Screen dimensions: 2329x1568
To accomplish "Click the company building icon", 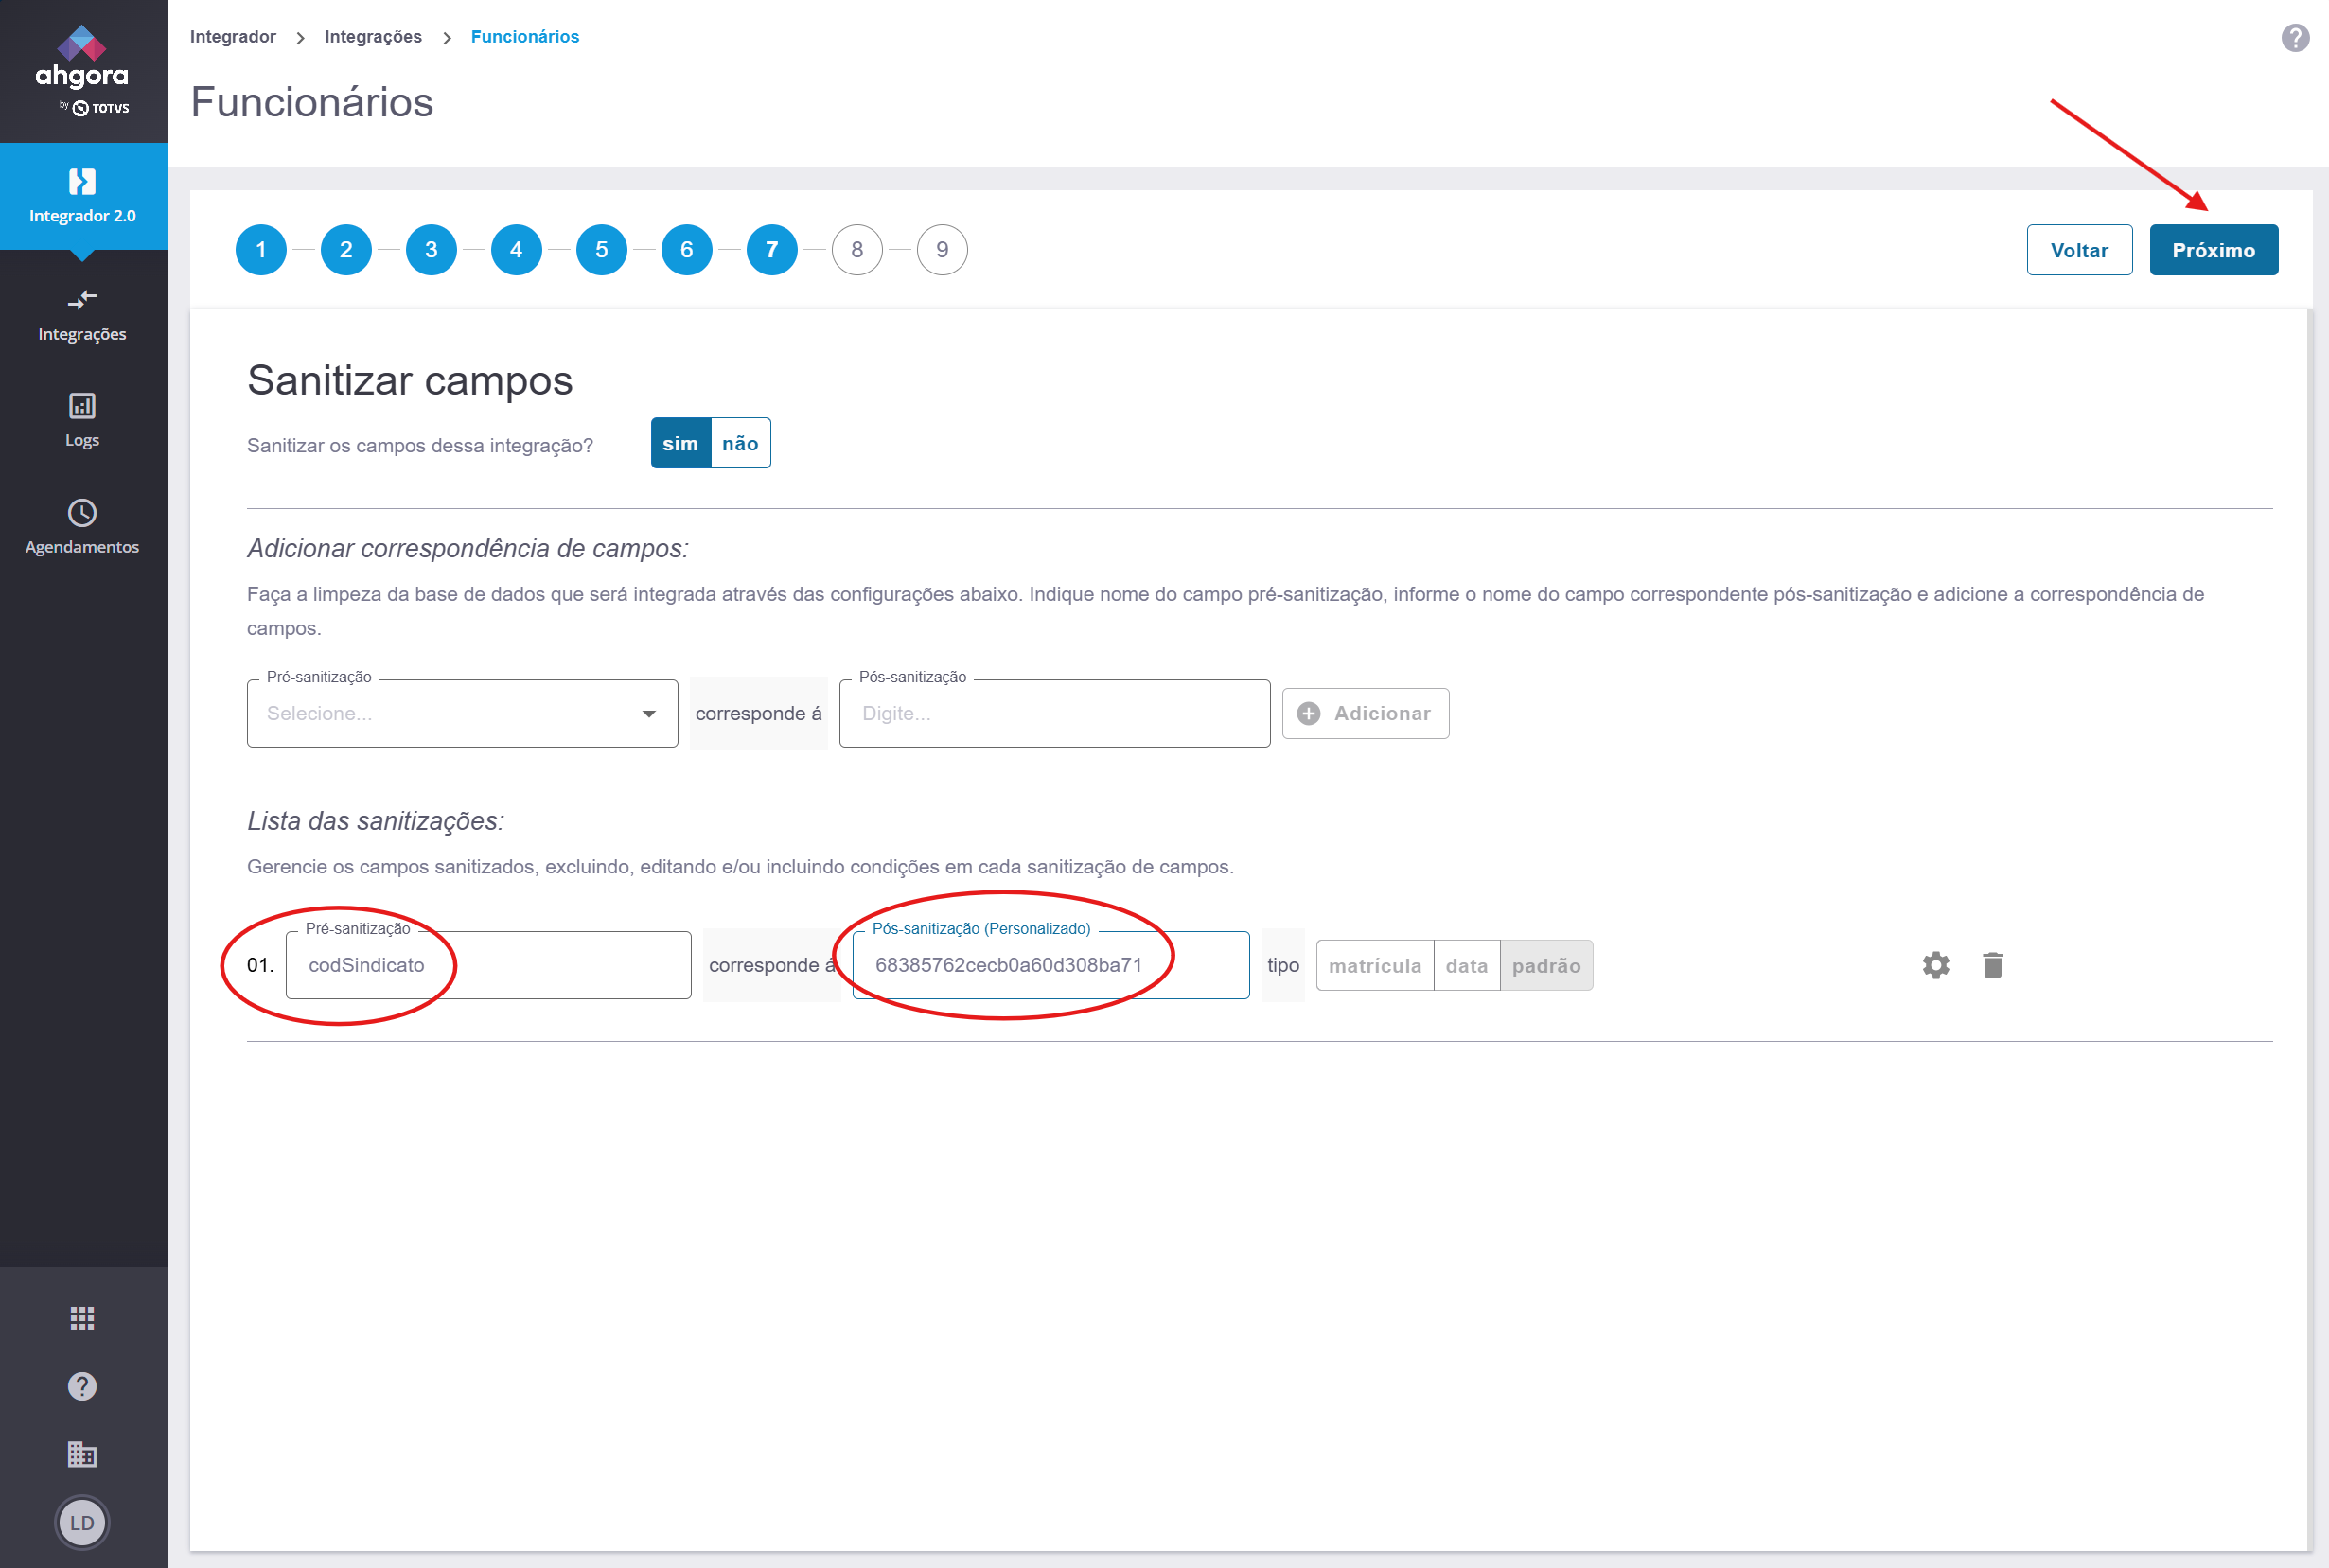I will [82, 1454].
